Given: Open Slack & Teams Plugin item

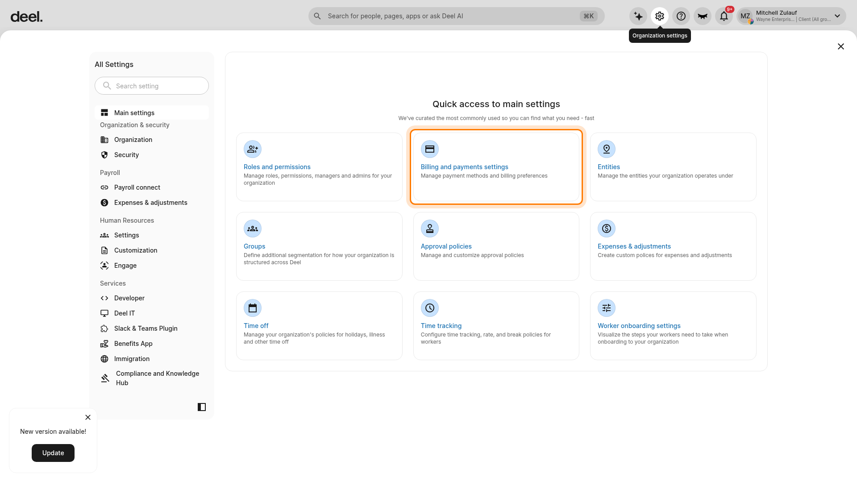Looking at the screenshot, I should [152, 328].
